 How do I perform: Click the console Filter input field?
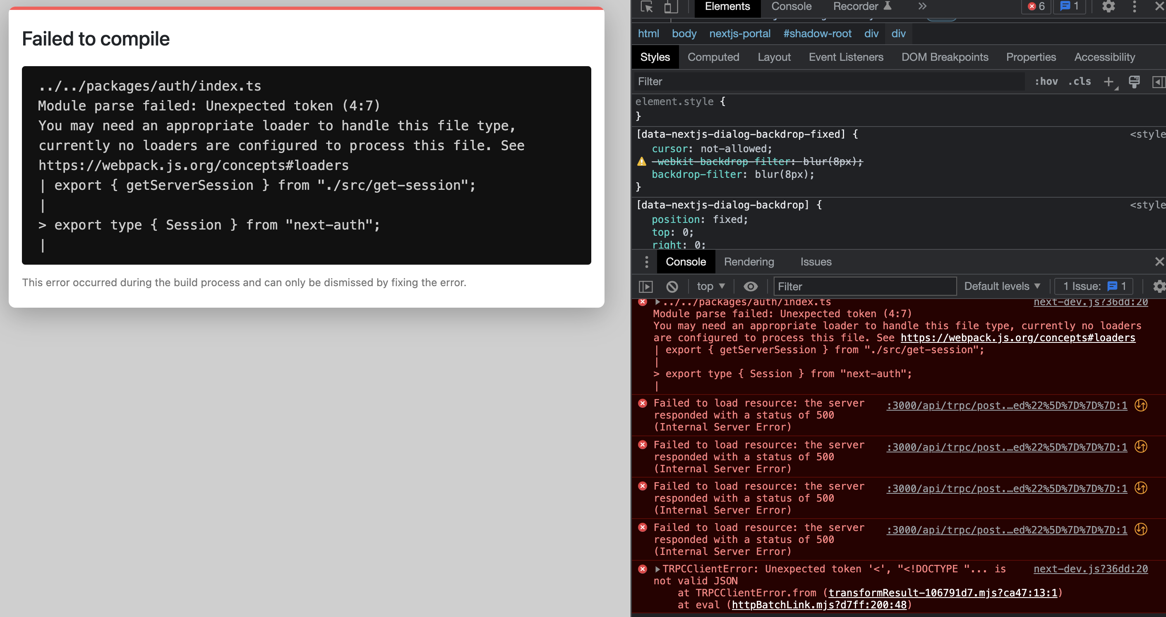point(864,286)
